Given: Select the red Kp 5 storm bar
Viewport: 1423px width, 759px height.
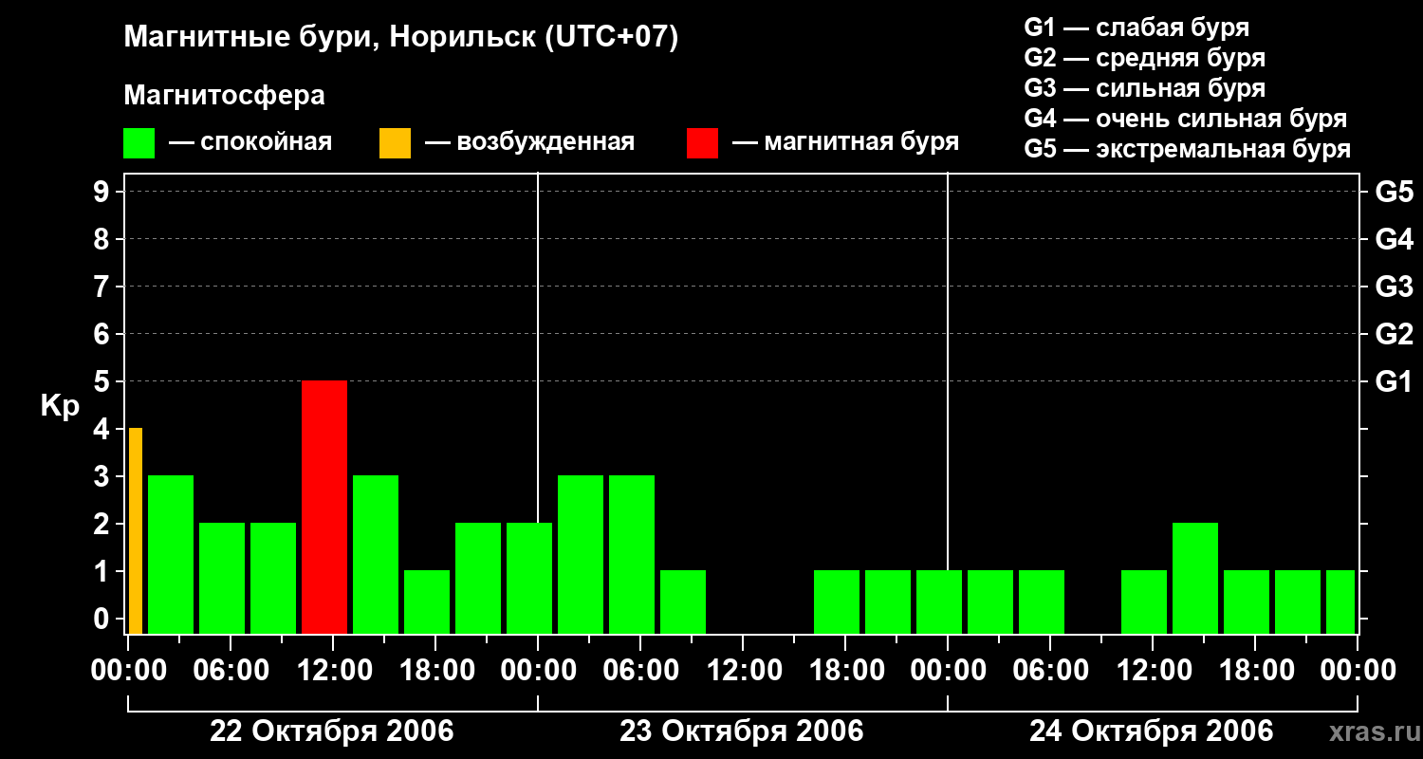Looking at the screenshot, I should tap(324, 508).
